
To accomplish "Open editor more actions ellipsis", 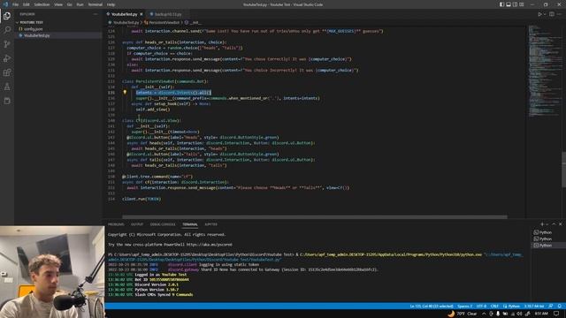I will point(559,14).
